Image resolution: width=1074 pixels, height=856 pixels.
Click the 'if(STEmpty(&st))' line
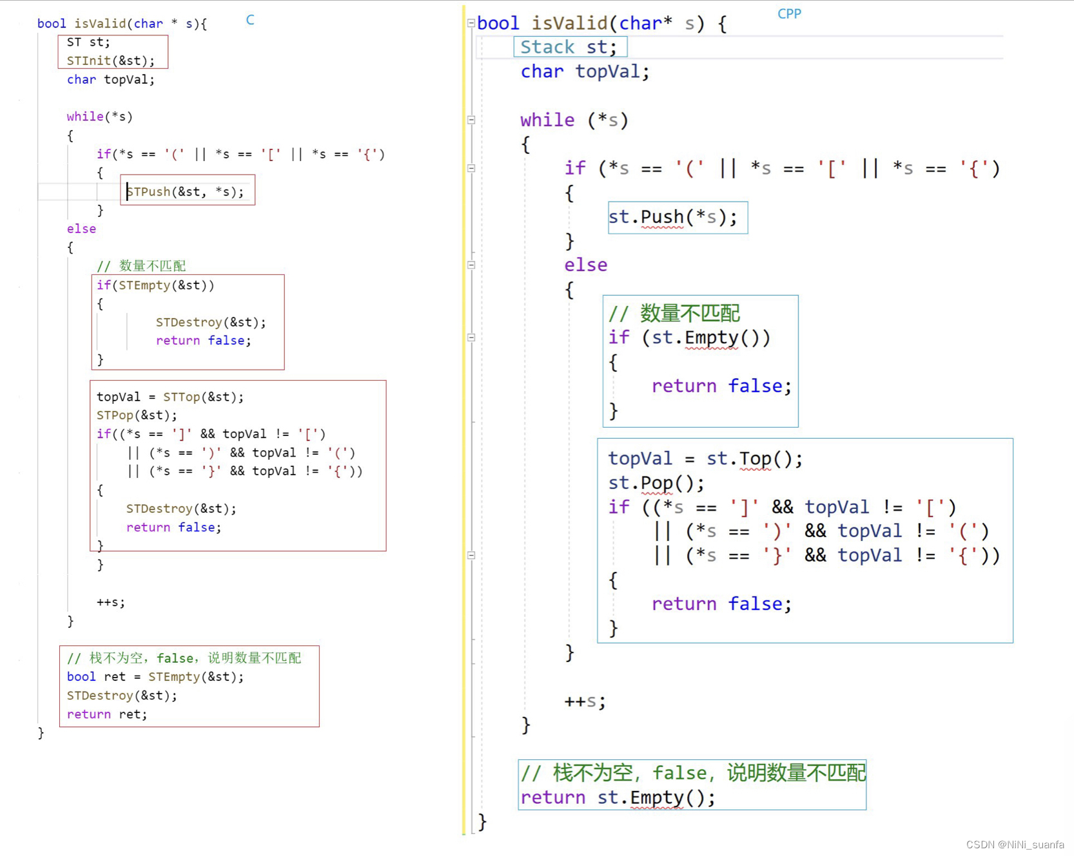pyautogui.click(x=155, y=285)
